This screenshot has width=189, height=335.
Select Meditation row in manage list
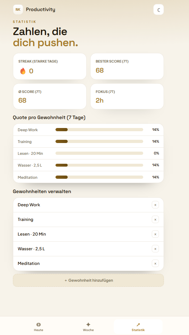[88, 263]
